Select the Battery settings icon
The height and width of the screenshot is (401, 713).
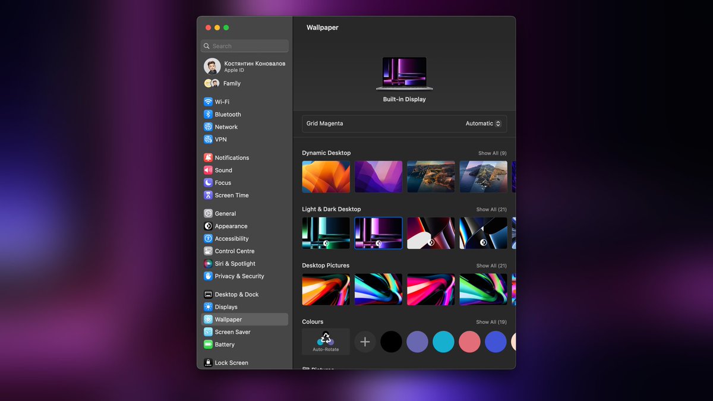[209, 344]
